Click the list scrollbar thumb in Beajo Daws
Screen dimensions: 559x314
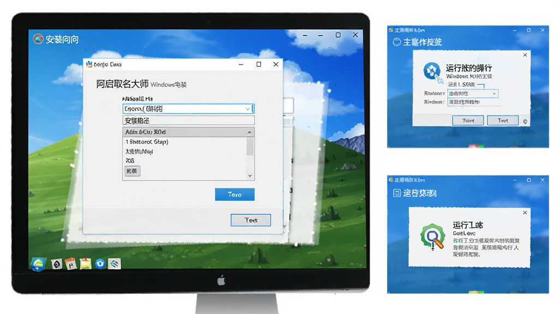click(x=249, y=146)
